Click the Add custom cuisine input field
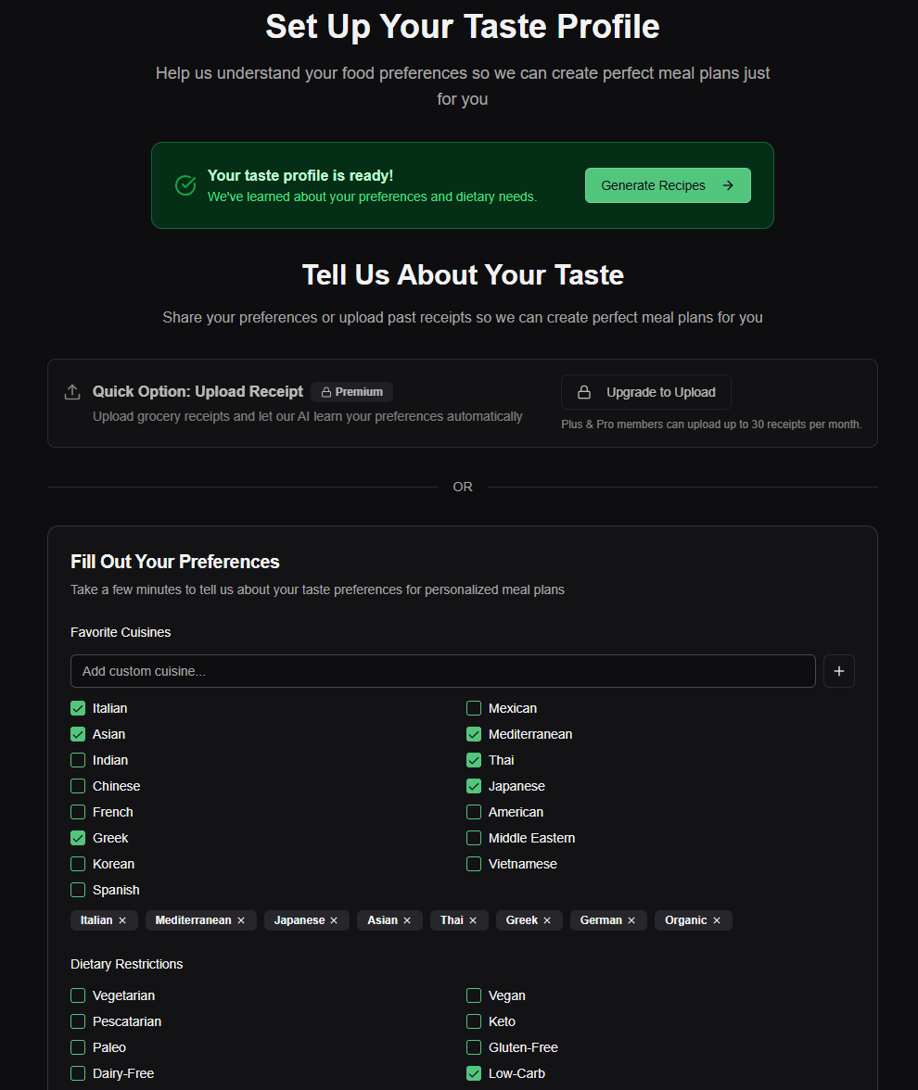The width and height of the screenshot is (918, 1090). pos(443,671)
